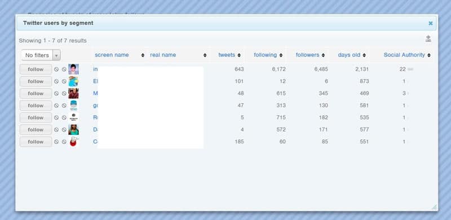This screenshot has width=451, height=220.
Task: Close the Twitter users by segment dialog
Action: (430, 23)
